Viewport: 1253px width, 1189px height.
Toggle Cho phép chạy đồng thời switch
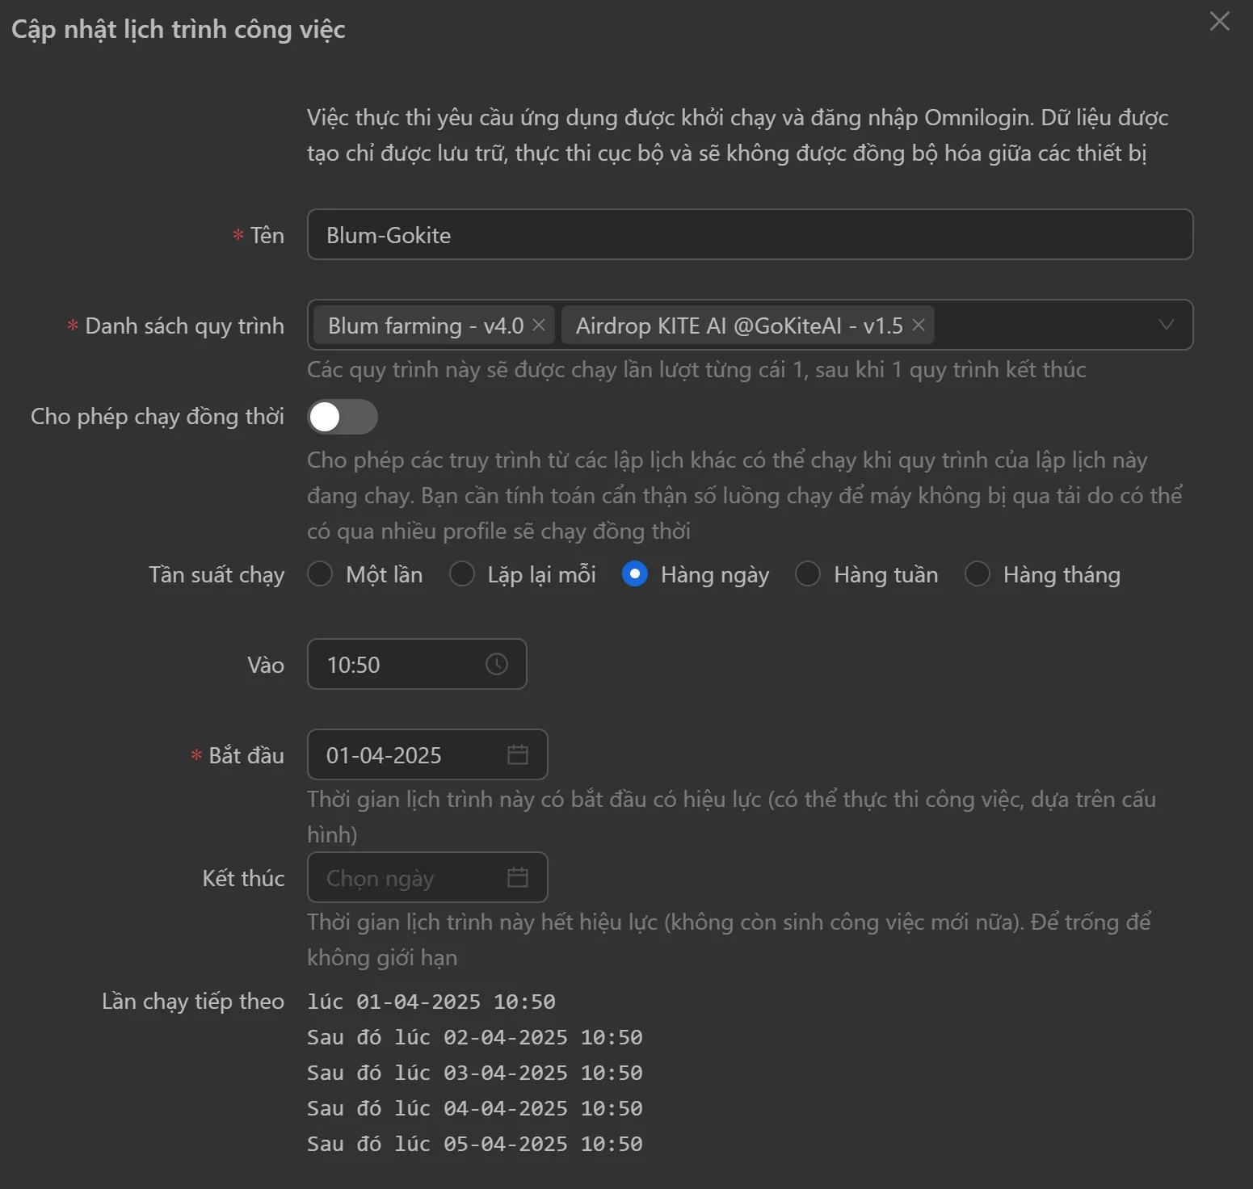[x=343, y=417]
